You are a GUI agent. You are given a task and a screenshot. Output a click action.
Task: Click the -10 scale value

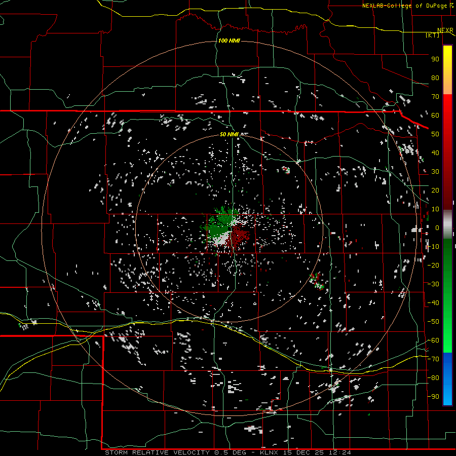tap(433, 247)
